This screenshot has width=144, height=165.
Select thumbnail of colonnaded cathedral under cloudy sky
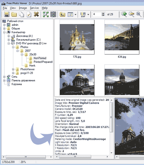click(122, 80)
